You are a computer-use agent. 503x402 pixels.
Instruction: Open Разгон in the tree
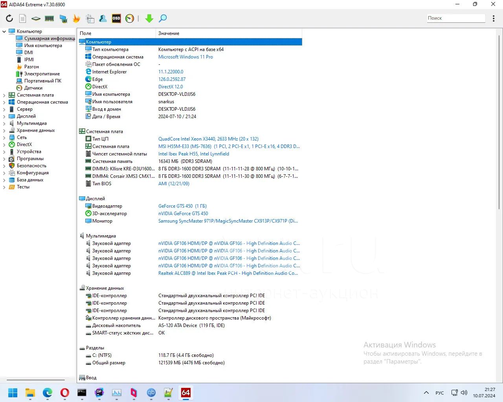pyautogui.click(x=31, y=67)
